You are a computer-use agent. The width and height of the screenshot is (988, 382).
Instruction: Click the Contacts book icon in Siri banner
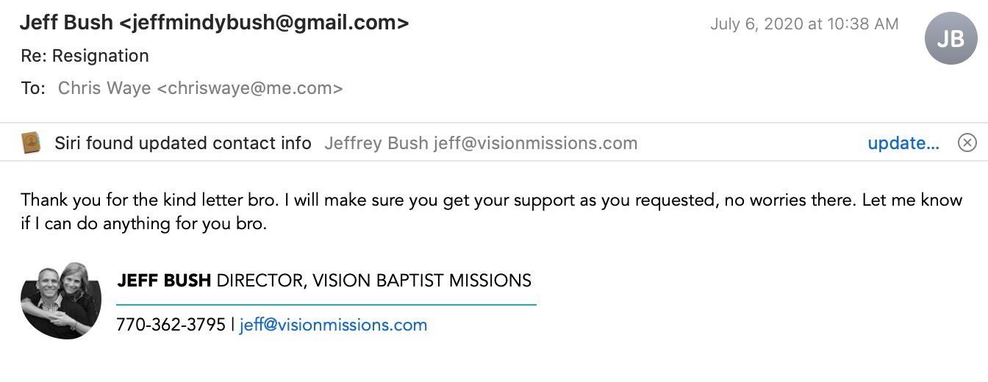[31, 143]
